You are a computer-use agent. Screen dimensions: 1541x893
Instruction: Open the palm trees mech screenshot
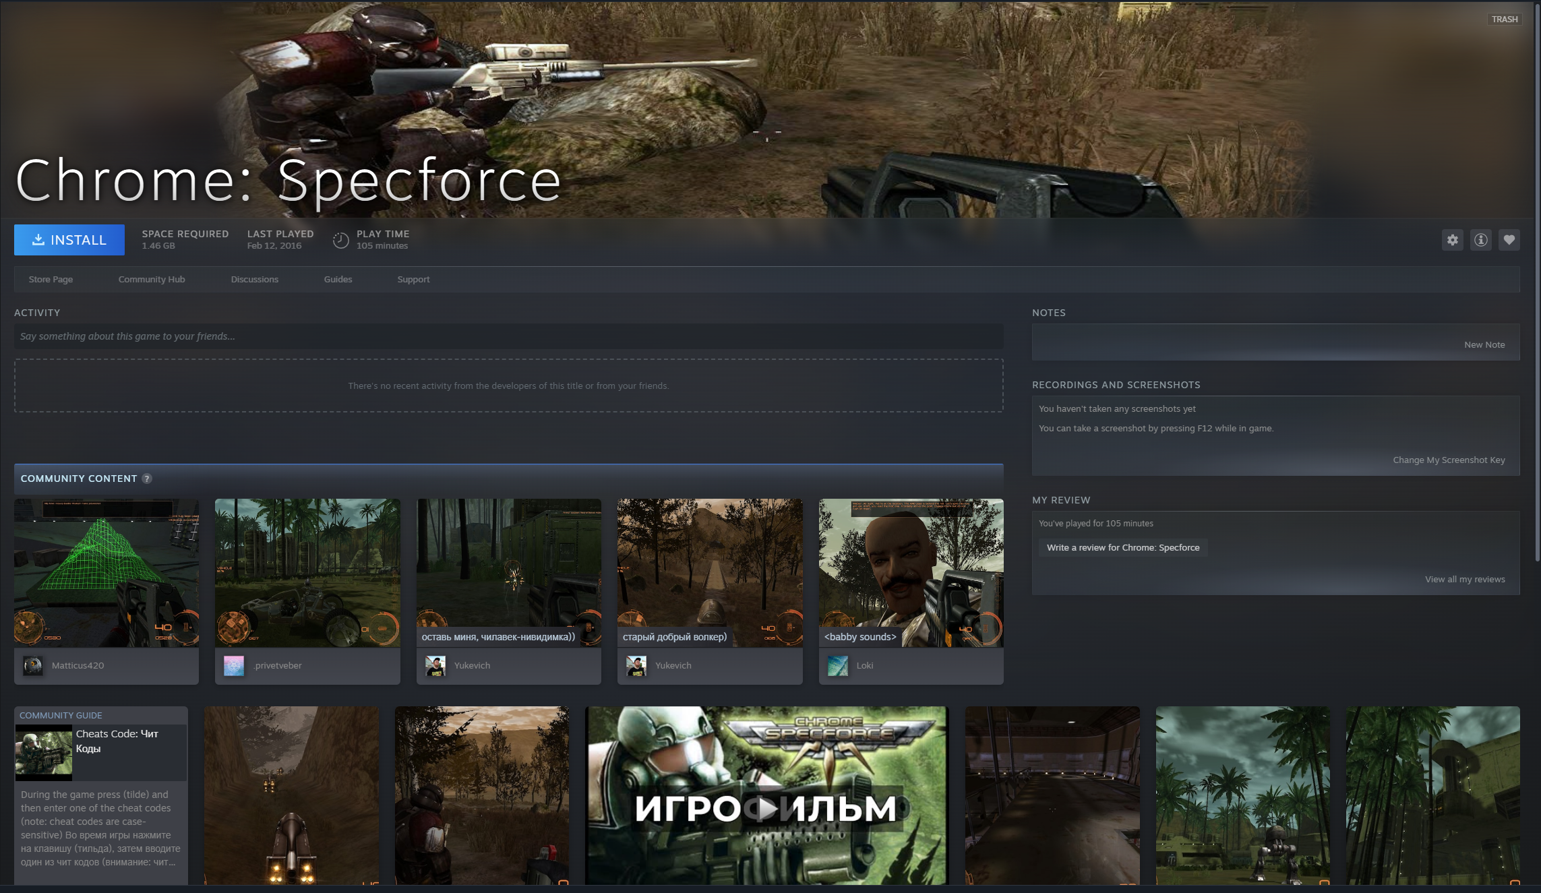tap(1243, 795)
